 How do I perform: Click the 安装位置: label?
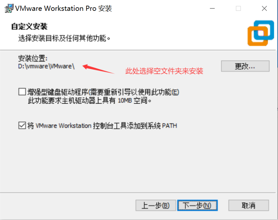tap(33, 58)
